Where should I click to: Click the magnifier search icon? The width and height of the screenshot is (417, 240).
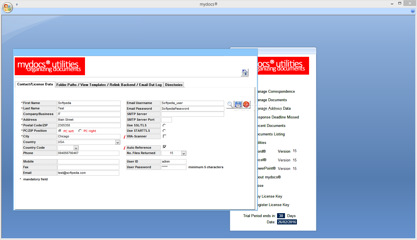tap(230, 105)
